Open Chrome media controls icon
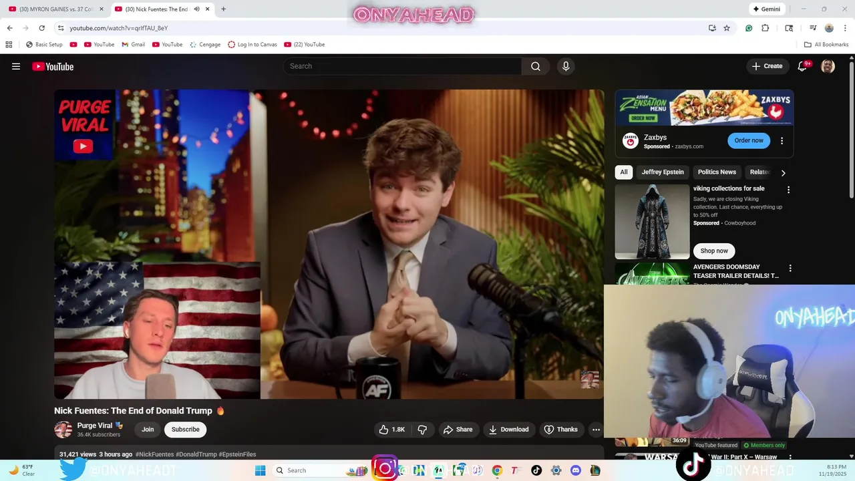 click(x=813, y=28)
